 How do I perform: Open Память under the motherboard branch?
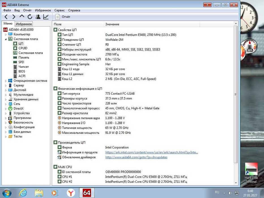[x=23, y=57]
